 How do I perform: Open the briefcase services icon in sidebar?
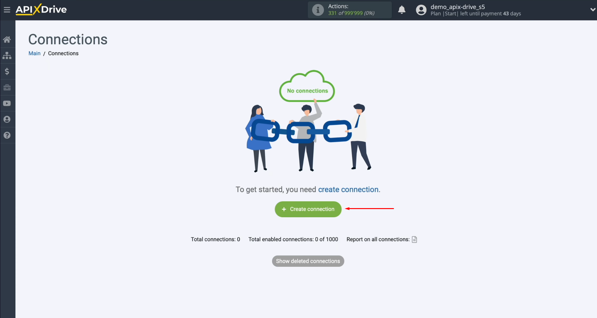pos(7,88)
